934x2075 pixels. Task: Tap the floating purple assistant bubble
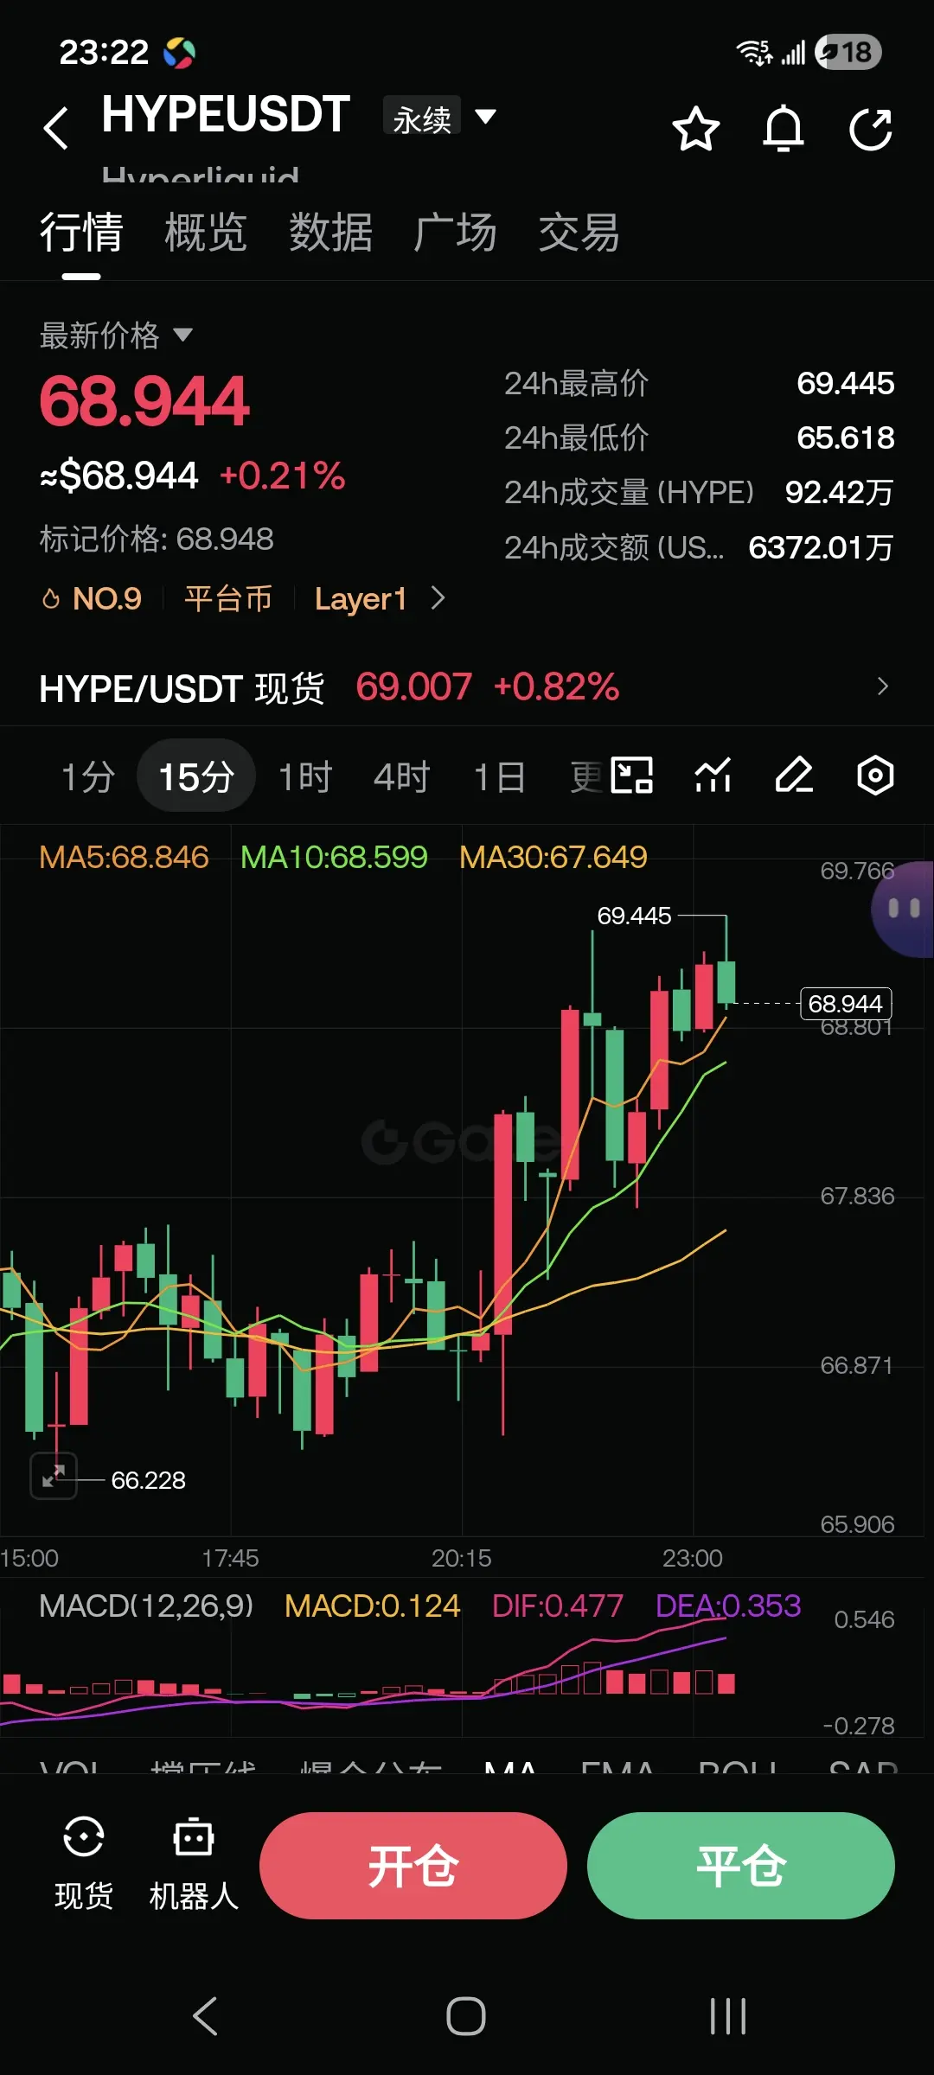(x=904, y=909)
